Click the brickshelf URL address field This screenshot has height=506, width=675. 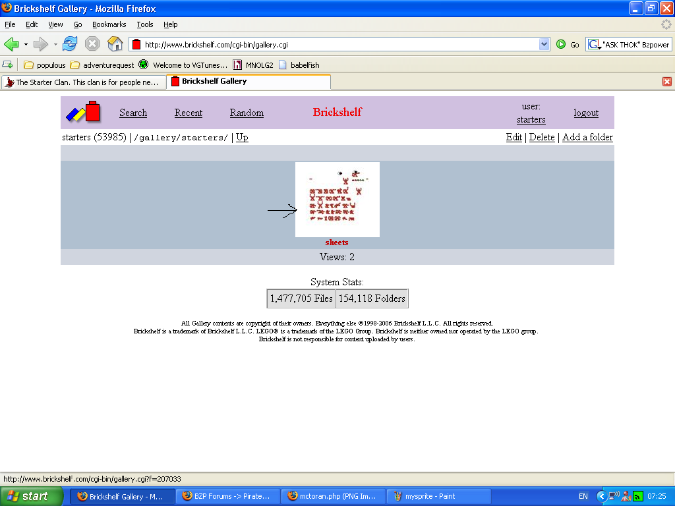tap(340, 44)
